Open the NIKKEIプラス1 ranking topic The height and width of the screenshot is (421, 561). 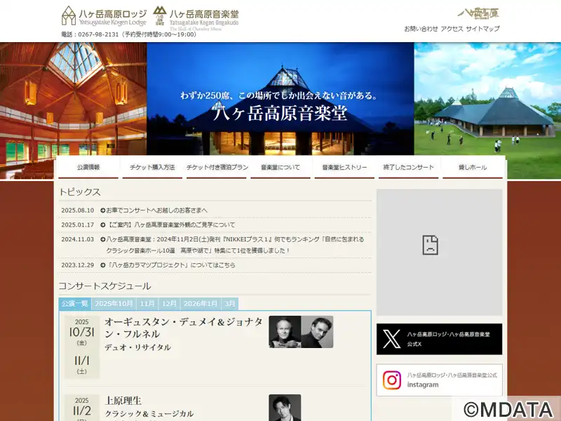pos(235,245)
